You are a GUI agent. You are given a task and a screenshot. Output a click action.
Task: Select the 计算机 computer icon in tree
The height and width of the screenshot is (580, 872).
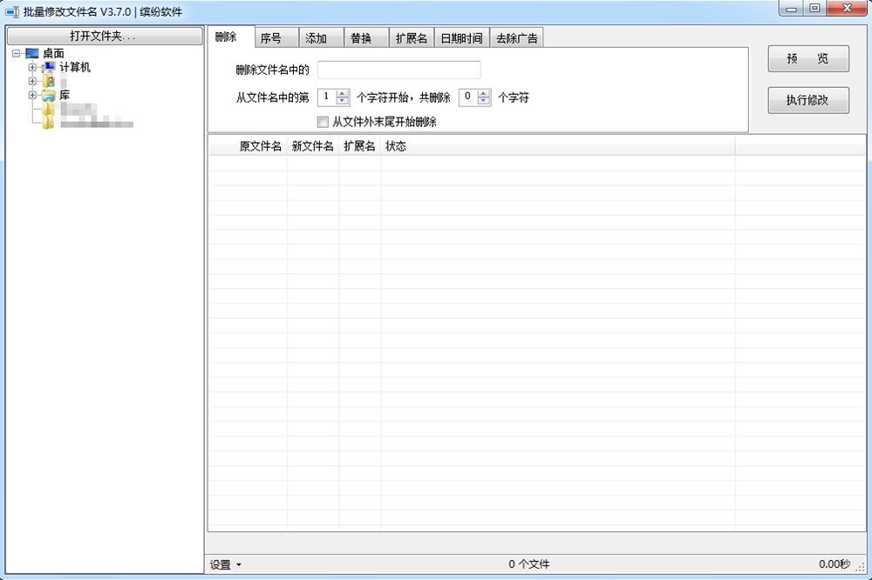49,67
